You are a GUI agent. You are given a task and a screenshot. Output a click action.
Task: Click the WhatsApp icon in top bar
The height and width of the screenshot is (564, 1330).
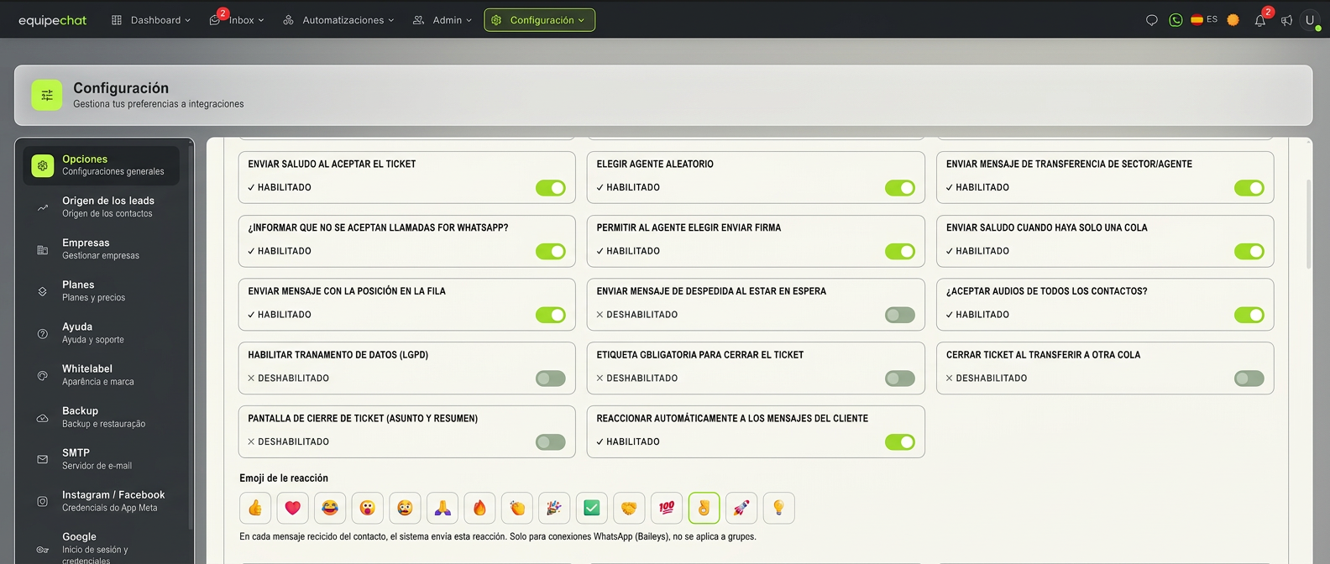[1176, 20]
